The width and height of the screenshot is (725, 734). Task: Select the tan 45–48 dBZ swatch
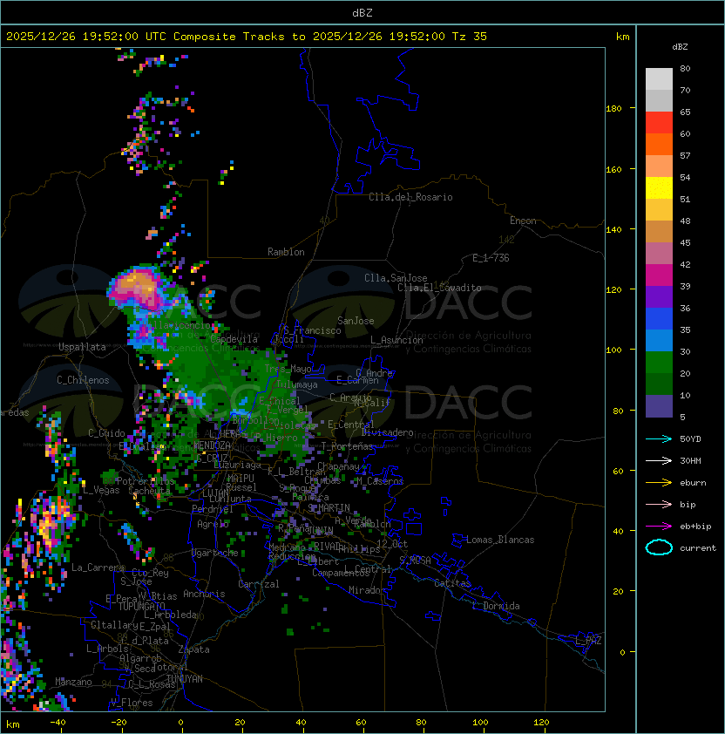click(659, 232)
